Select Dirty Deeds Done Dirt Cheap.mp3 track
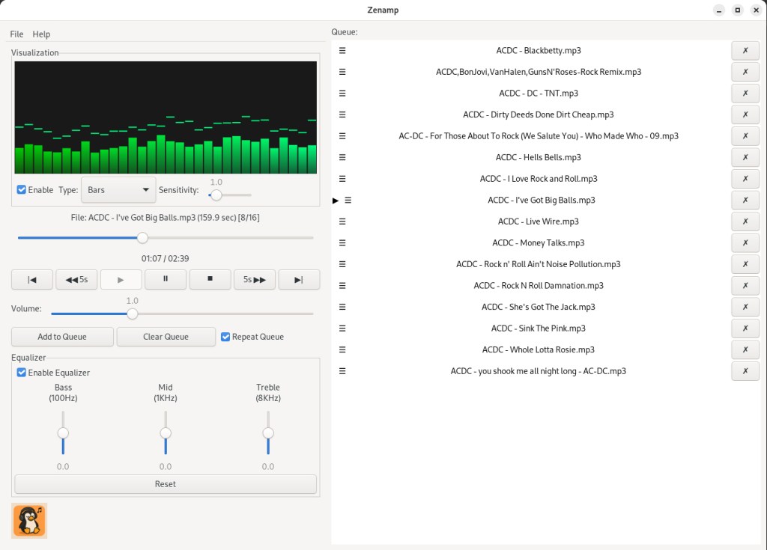Screen dimensions: 767x550 539,114
